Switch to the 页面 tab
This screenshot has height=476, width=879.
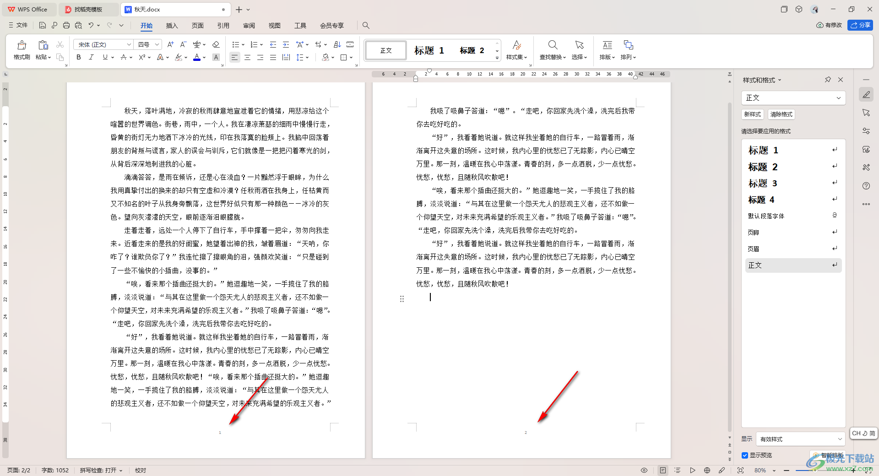tap(197, 26)
